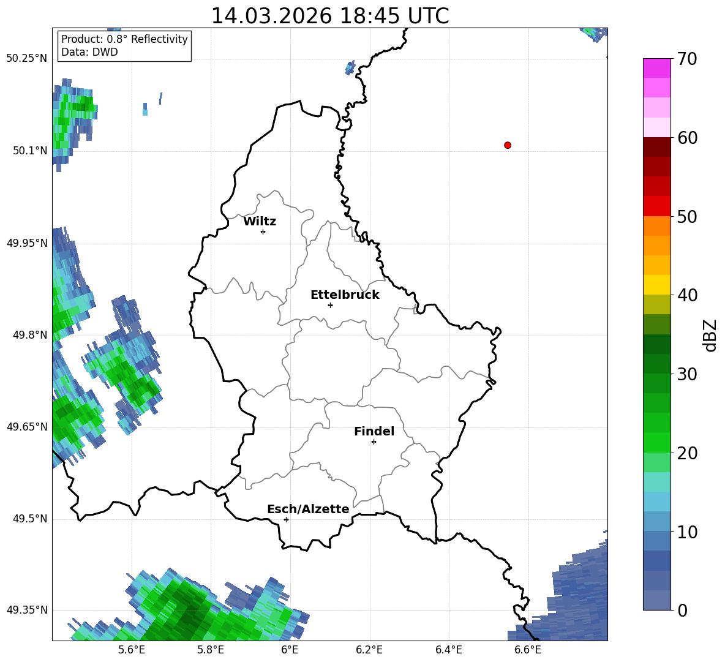The image size is (725, 662).
Task: Click the Esch/Alzette cross marker
Action: point(286,519)
